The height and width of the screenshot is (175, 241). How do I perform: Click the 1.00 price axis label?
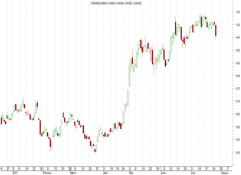point(238,25)
